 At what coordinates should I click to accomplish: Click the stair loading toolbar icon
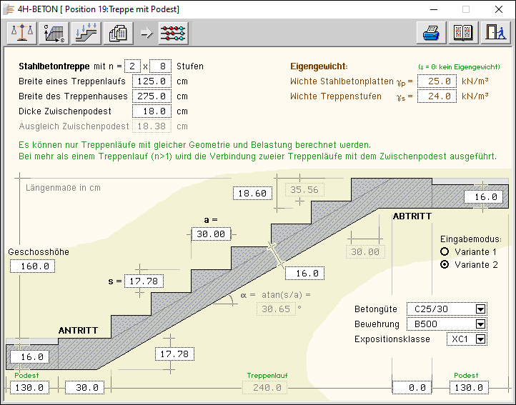pyautogui.click(x=85, y=33)
